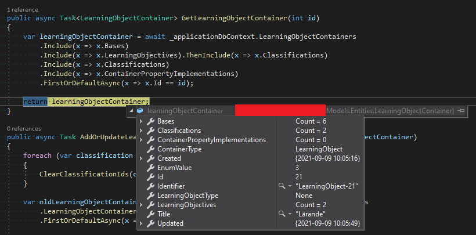Click the highlighted 'return' keyword
Viewport: 476px width, 235px height.
click(35, 102)
